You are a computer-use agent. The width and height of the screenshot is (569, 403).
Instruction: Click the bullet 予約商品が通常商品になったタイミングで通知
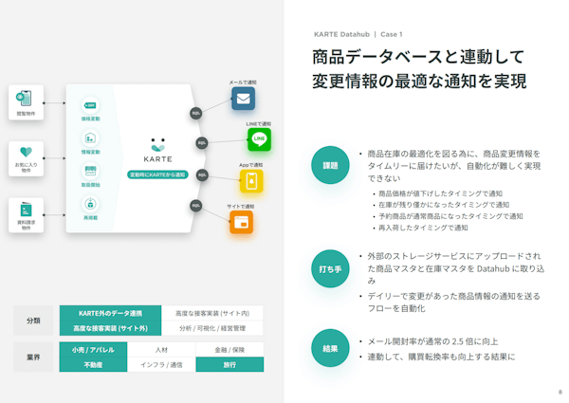[450, 216]
